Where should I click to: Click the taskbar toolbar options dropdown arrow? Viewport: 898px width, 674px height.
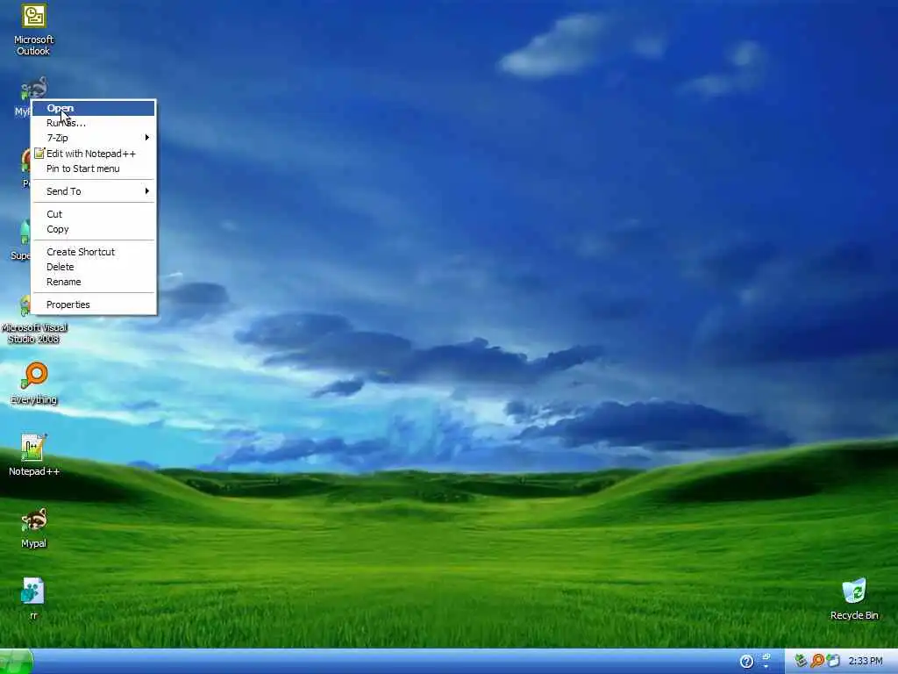766,667
